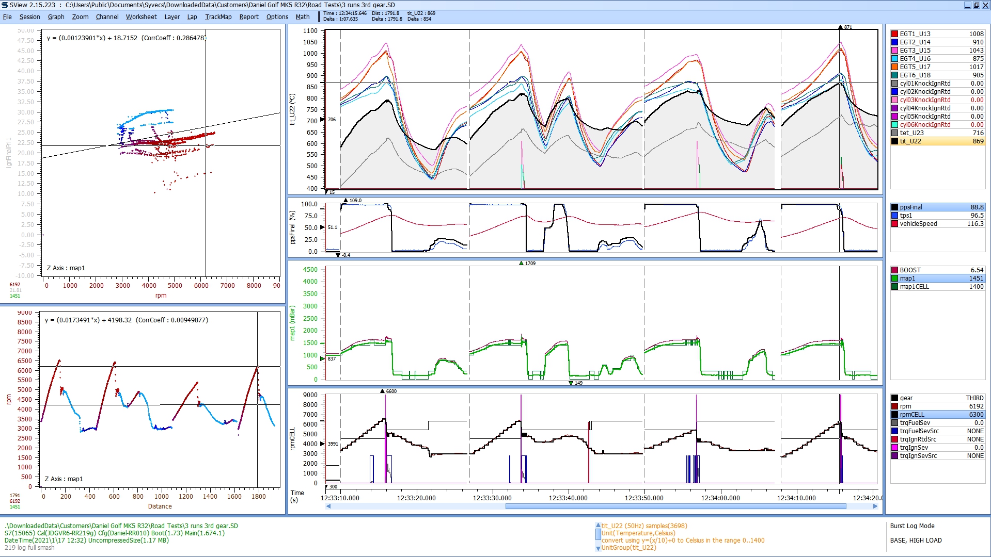Click the 1709 max marker on map1 graph

tap(521, 264)
